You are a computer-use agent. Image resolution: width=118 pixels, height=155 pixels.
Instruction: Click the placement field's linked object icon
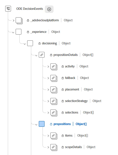coord(54,90)
